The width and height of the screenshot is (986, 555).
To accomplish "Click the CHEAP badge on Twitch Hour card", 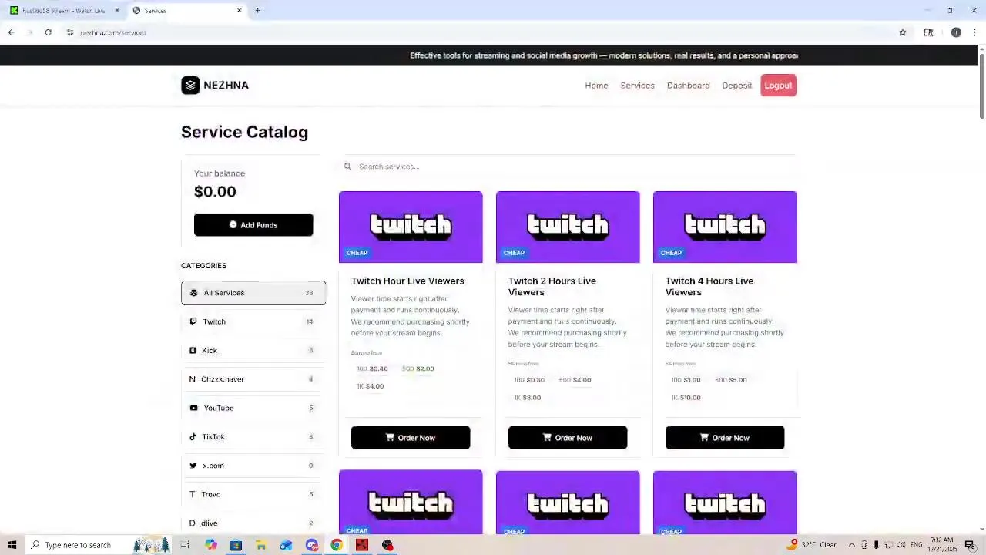I will (357, 253).
